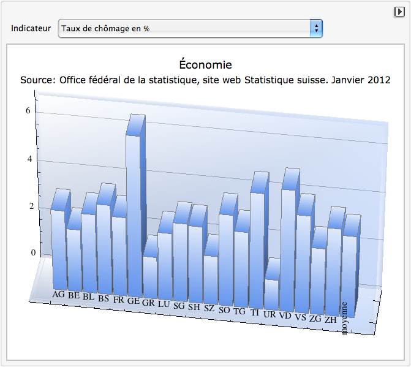Click the AG bar in the chart
Image resolution: width=411 pixels, height=367 pixels.
tap(60, 240)
